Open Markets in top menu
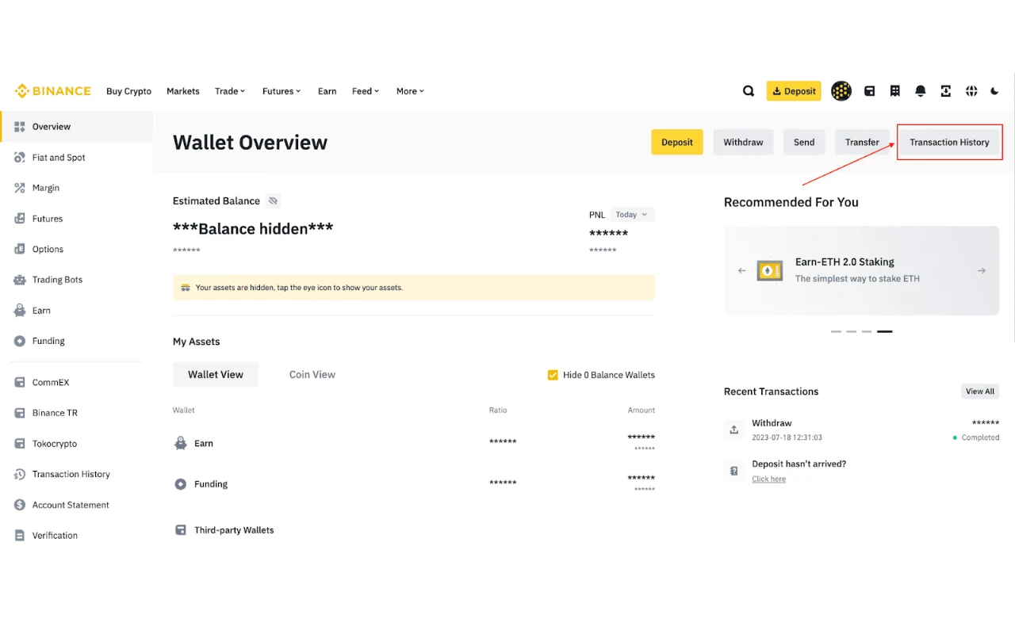 [183, 91]
